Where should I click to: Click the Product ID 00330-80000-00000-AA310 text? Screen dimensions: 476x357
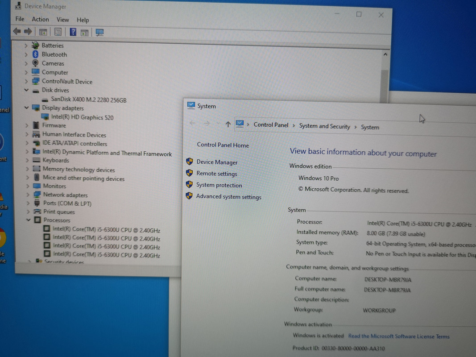[x=339, y=348]
